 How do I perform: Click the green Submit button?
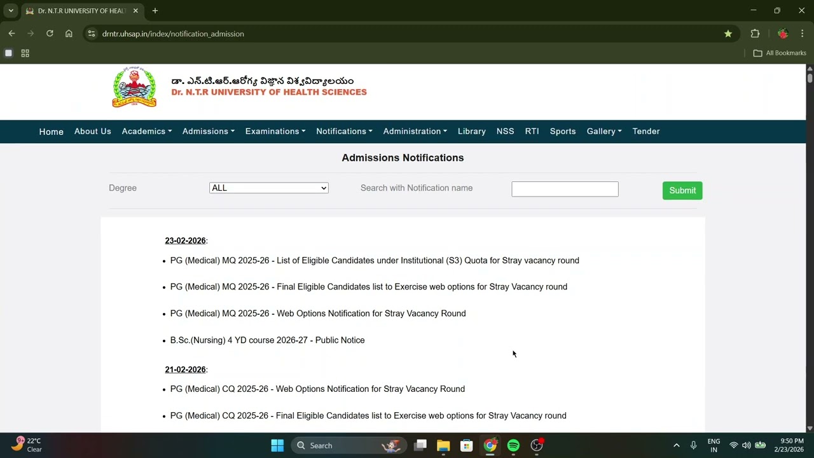click(x=682, y=190)
